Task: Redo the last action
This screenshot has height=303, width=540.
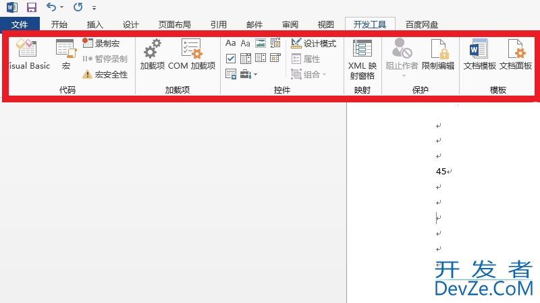Action: pyautogui.click(x=78, y=7)
